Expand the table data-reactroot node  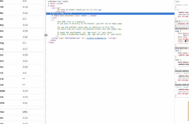click(52, 16)
